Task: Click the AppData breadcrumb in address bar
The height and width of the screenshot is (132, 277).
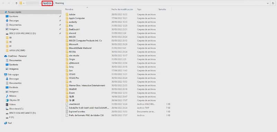Action: coord(47,3)
